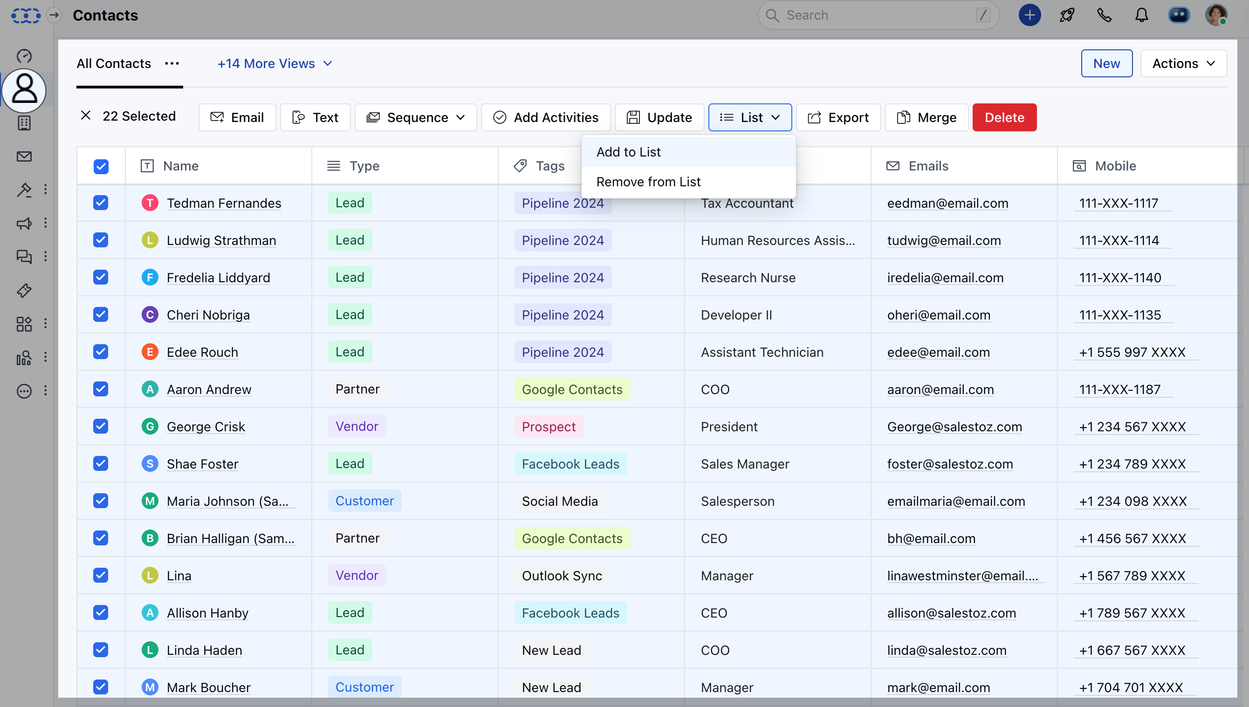Open the Dashboard speedometer icon in sidebar
The height and width of the screenshot is (707, 1249).
pyautogui.click(x=24, y=56)
